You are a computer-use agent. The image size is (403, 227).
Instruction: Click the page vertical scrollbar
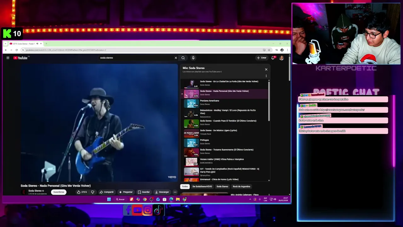pos(289,68)
